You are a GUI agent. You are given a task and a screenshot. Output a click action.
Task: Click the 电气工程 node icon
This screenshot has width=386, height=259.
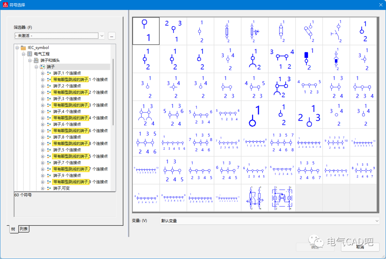pos(30,54)
